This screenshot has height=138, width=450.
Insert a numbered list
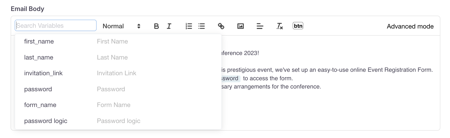(x=189, y=26)
